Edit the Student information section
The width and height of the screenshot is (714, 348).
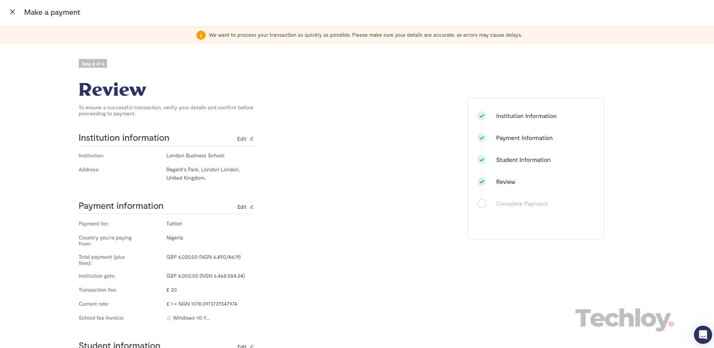(245, 346)
